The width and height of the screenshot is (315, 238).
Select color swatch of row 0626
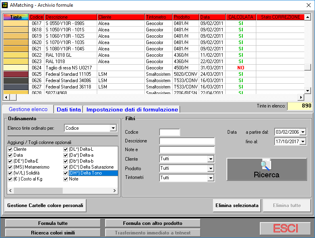(16, 81)
